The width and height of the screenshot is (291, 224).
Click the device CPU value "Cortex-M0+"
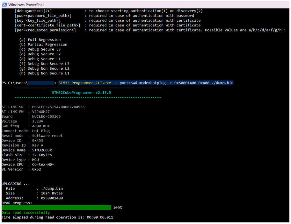pyautogui.click(x=43, y=164)
